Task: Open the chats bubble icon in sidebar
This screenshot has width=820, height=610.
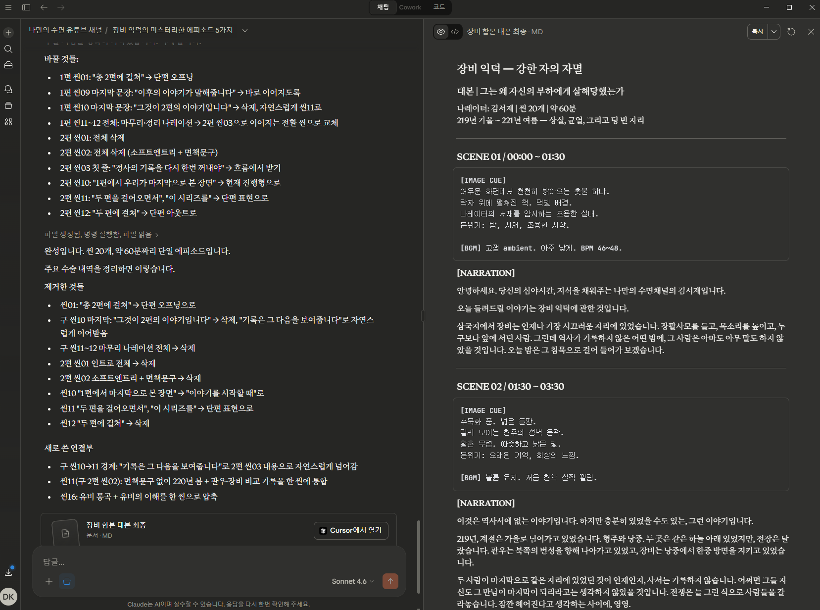Action: click(x=8, y=89)
